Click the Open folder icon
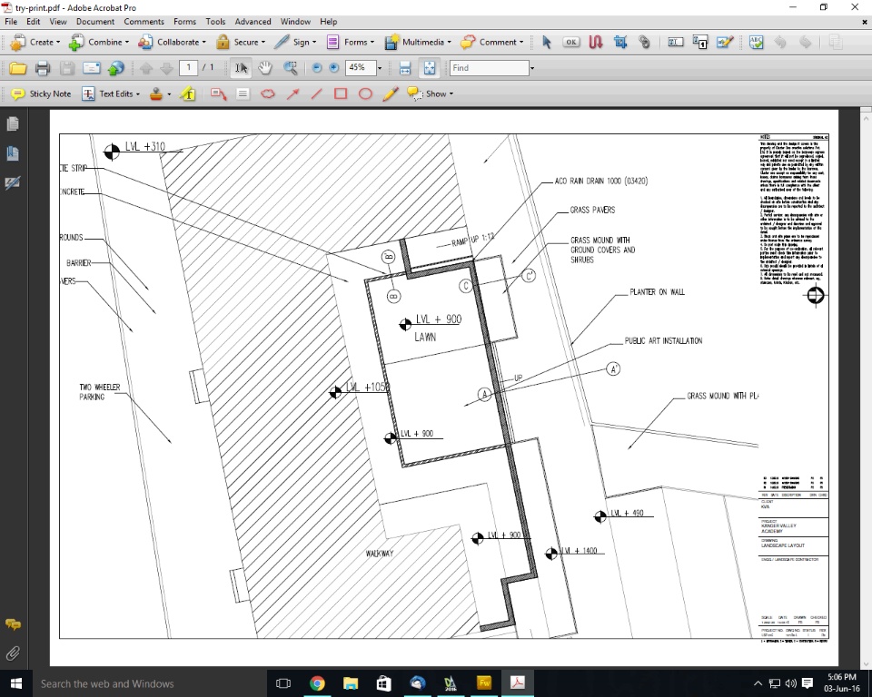Viewport: 872px width, 697px height. point(18,68)
